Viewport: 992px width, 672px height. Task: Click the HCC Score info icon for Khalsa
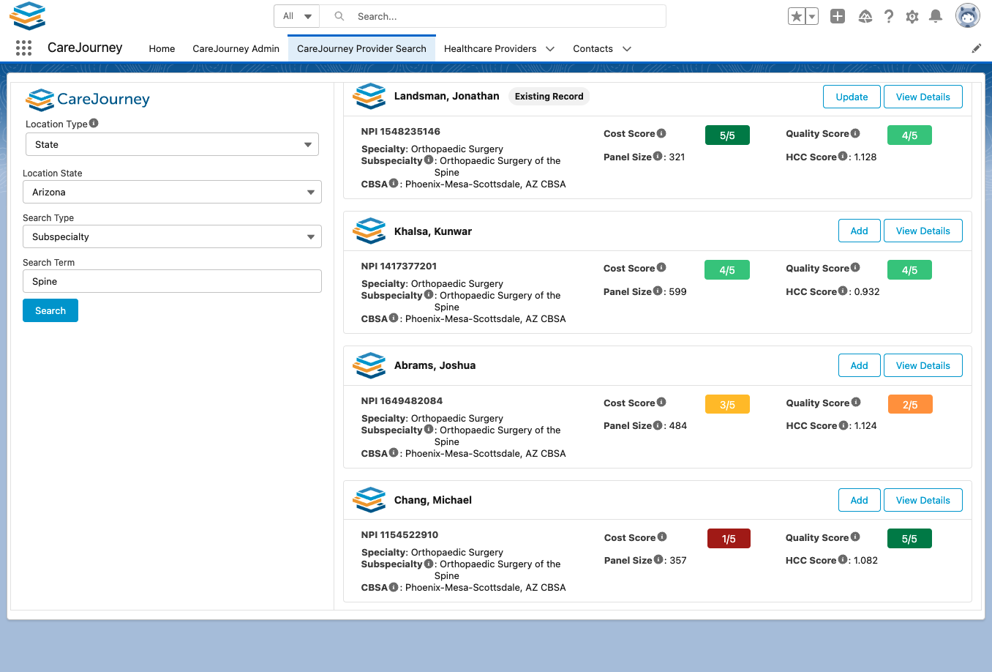click(843, 291)
